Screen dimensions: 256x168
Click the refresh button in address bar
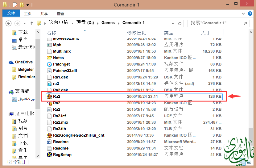tap(180, 23)
